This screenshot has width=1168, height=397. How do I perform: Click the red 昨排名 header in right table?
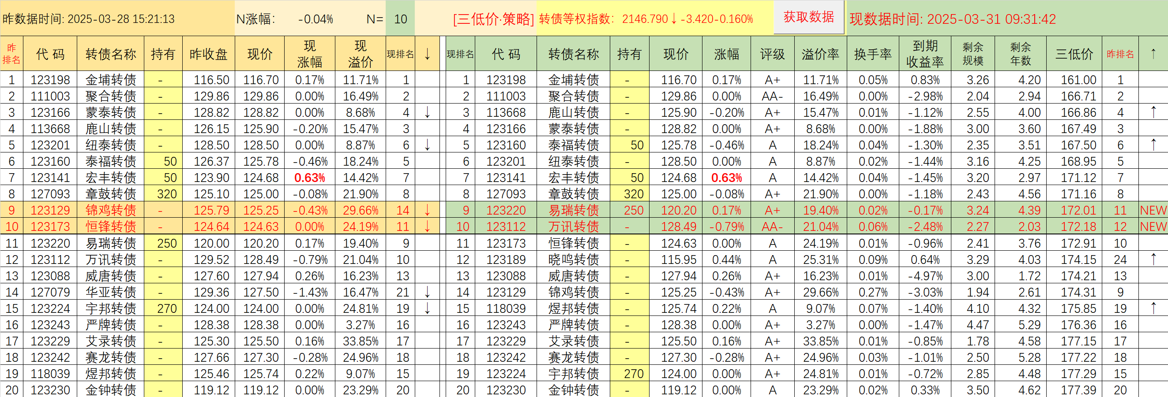click(x=1120, y=53)
